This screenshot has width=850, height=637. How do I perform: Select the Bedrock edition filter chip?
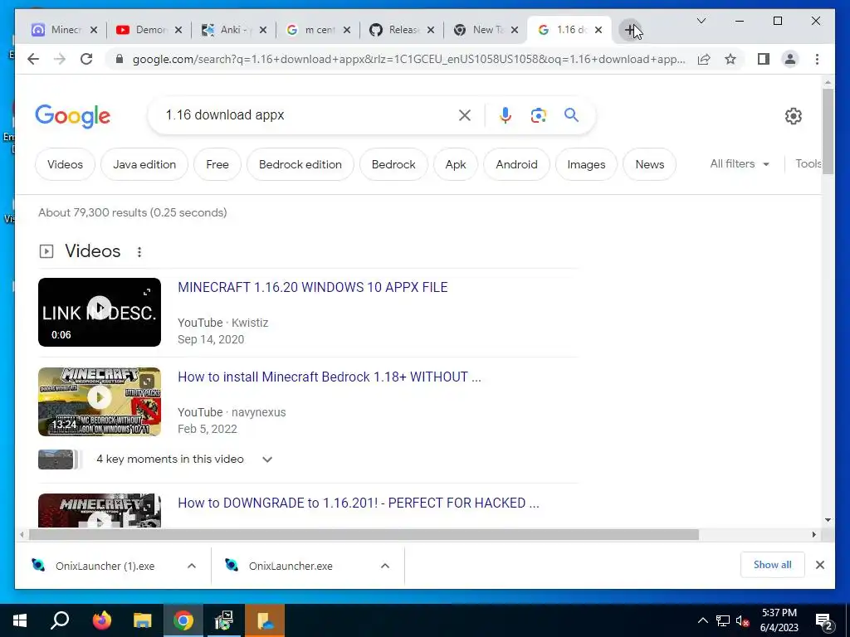coord(300,164)
